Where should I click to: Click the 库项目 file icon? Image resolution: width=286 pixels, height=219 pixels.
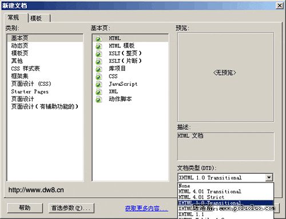click(98, 69)
